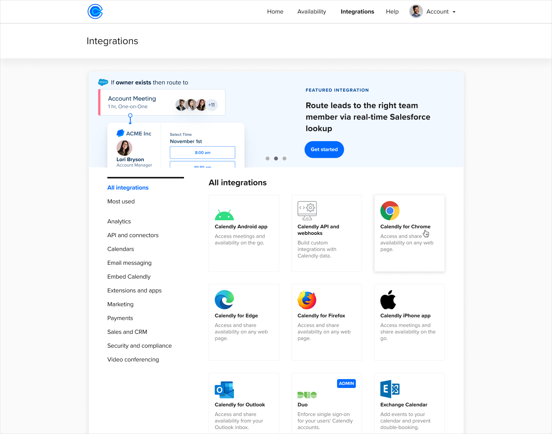Click 'Add events to your calendar' description
Viewport: 552px width, 434px height.
(405, 421)
